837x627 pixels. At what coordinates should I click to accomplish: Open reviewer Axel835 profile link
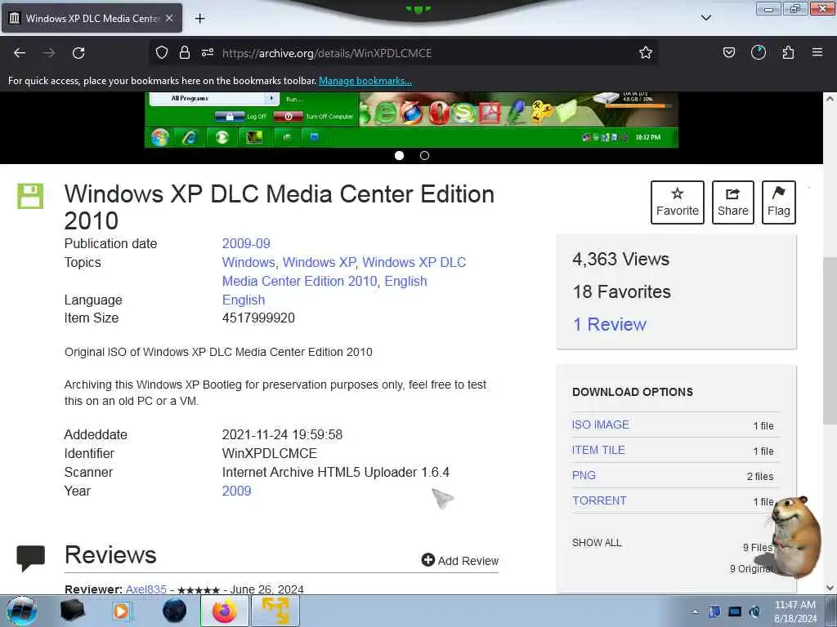[145, 589]
